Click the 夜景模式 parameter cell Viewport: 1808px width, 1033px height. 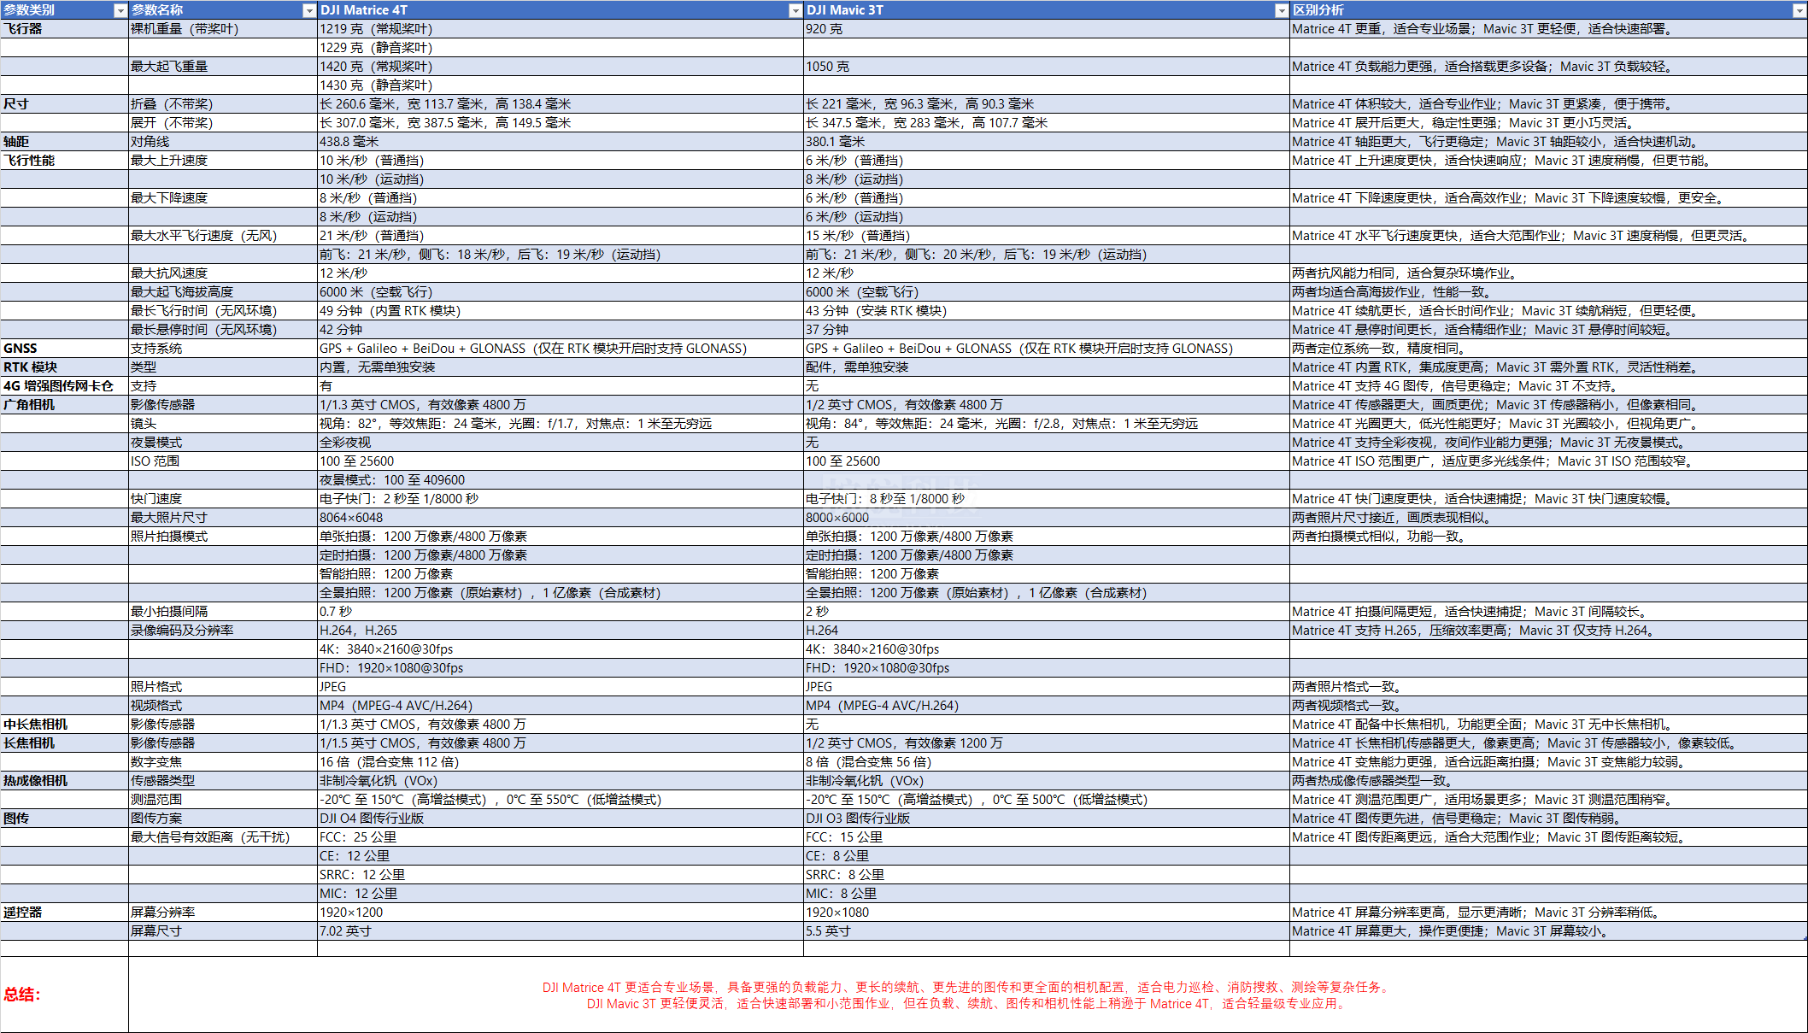[x=222, y=443]
